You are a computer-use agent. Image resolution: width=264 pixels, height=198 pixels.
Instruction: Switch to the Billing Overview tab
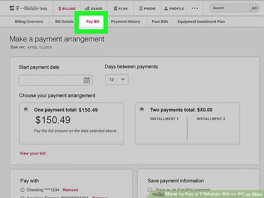pos(29,21)
